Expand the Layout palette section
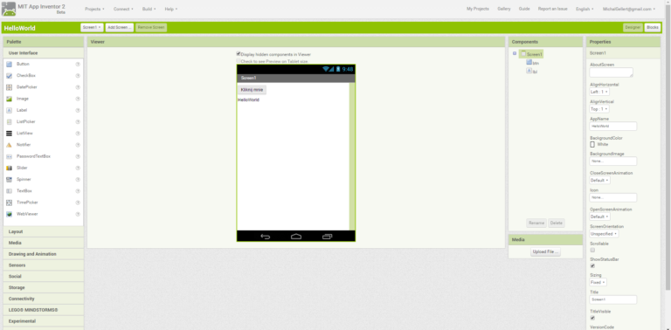Viewport: 671px width, 330px height. coord(43,231)
